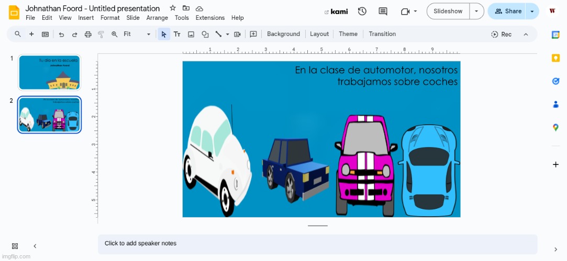
Task: Select slide 1 thumbnail in the filmstrip
Action: [50, 73]
